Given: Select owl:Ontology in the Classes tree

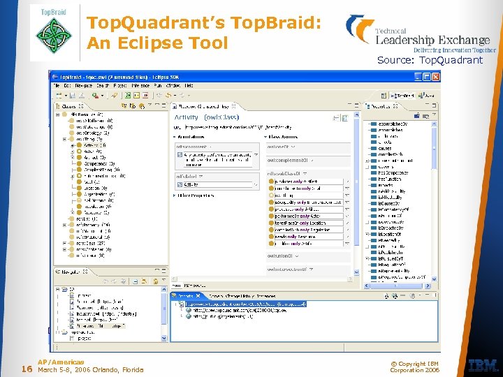Looking at the screenshot, I should [92, 133].
